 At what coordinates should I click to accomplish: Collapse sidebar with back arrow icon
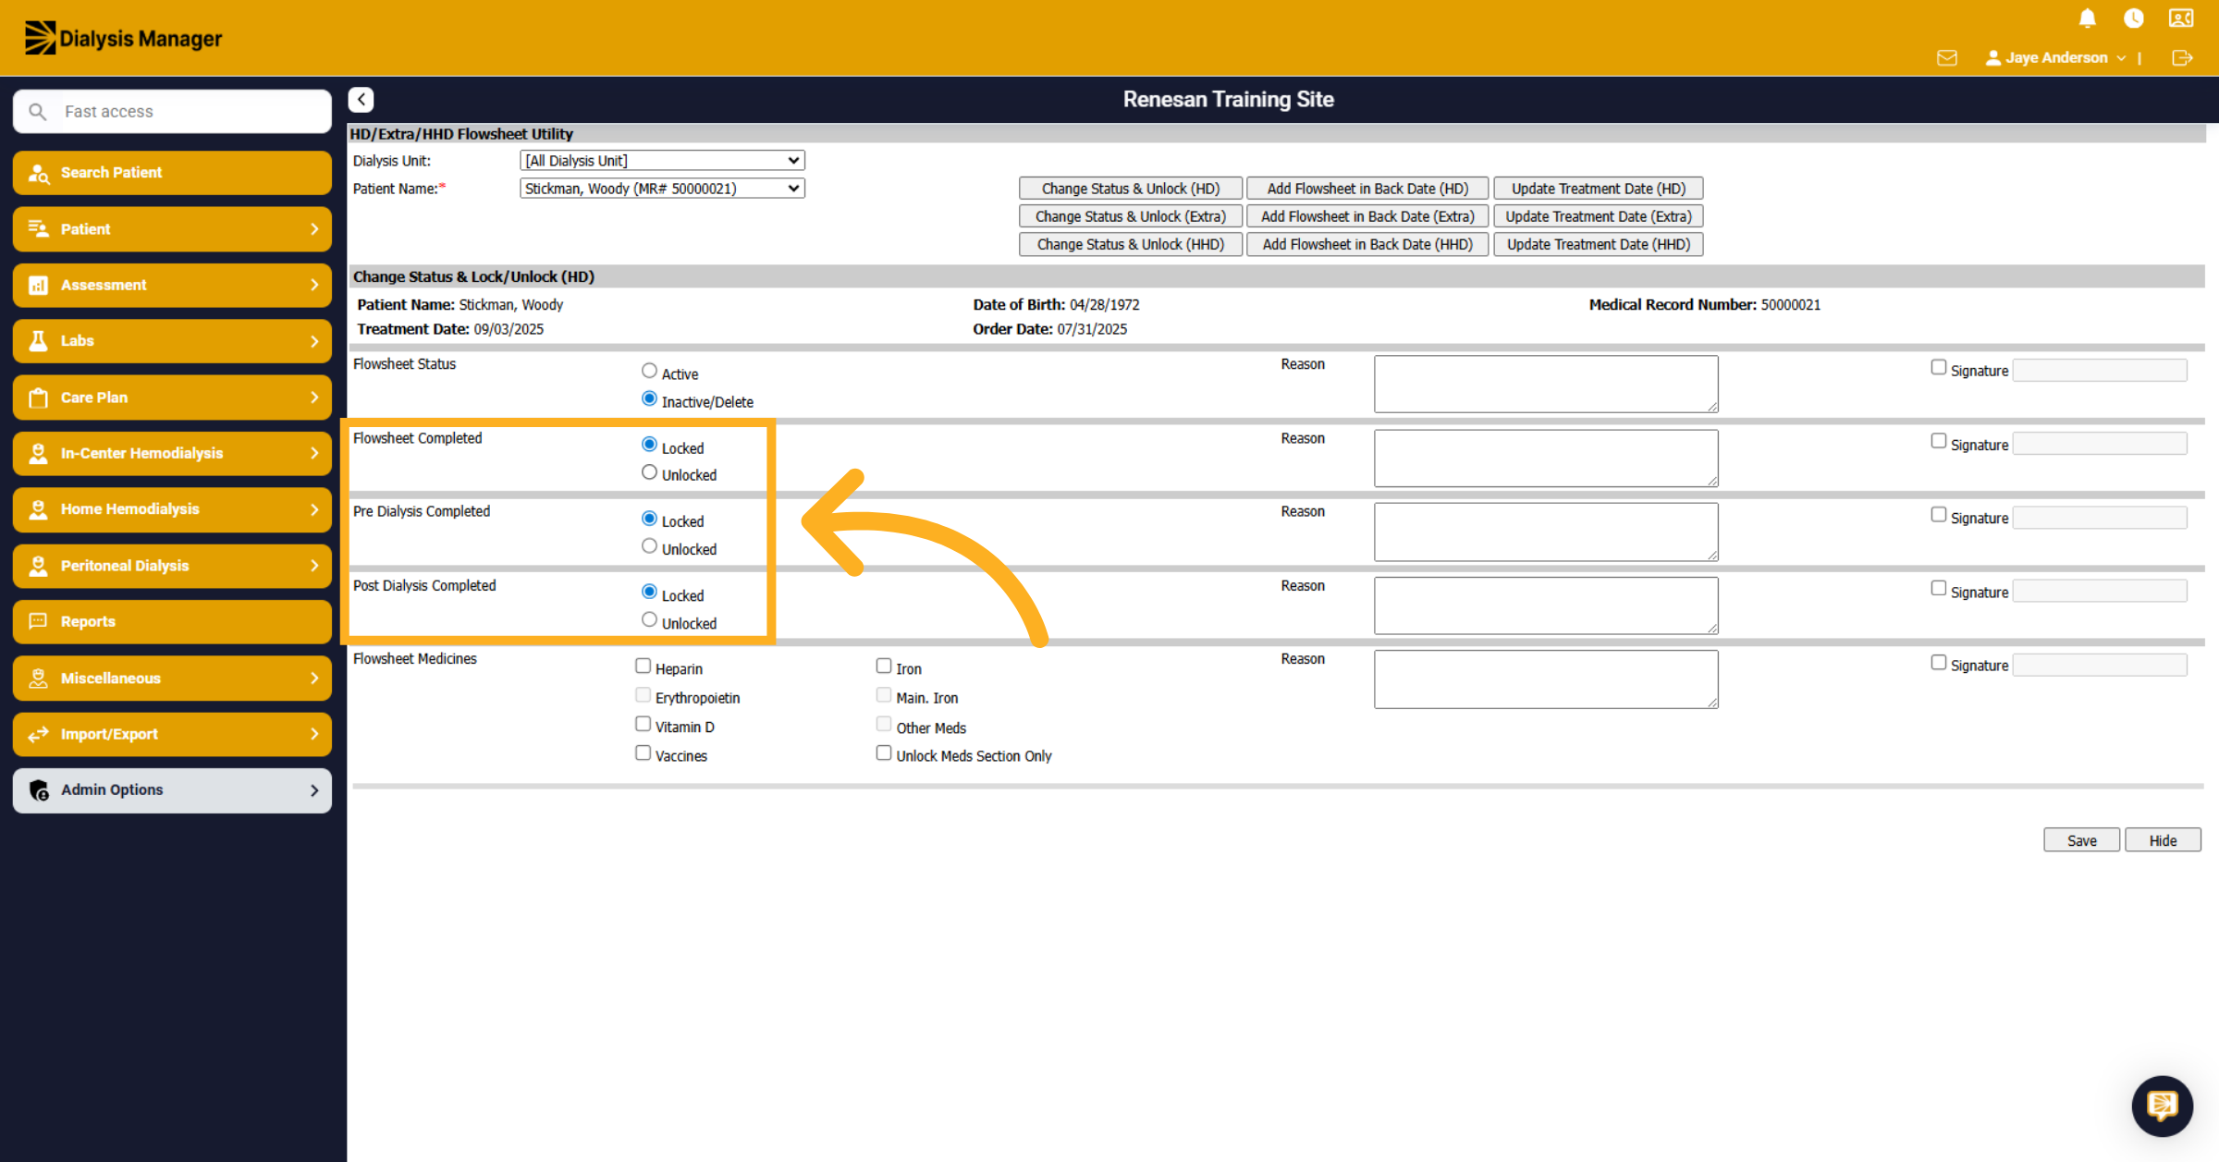[x=362, y=99]
